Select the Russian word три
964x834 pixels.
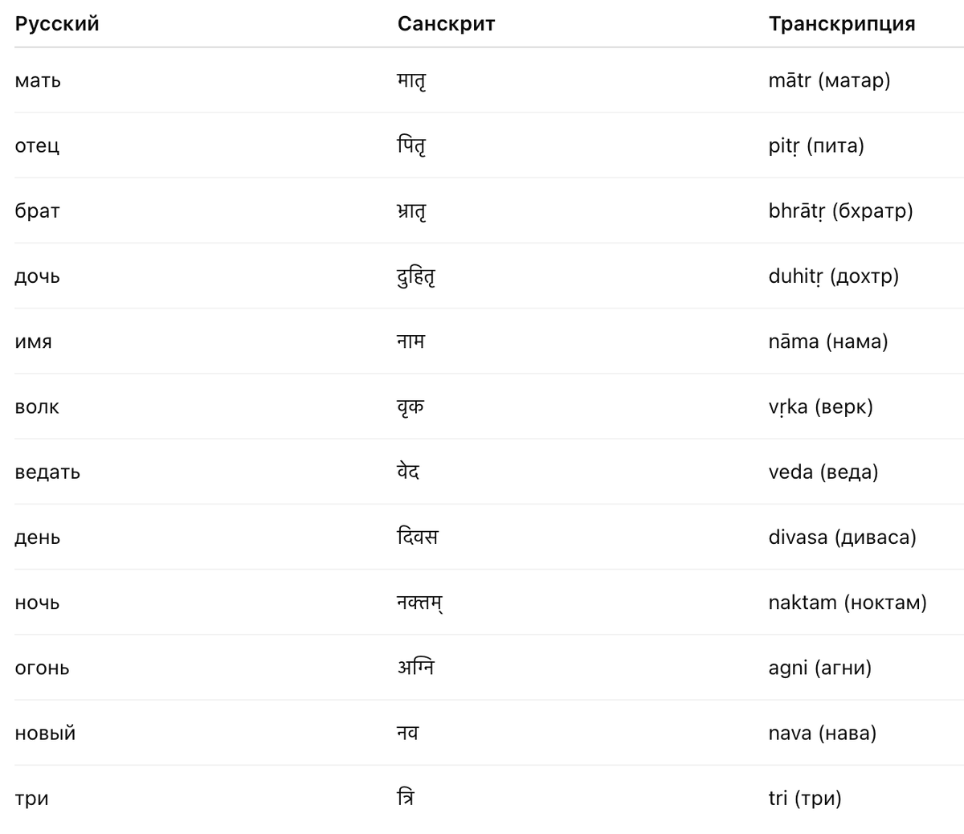(31, 799)
